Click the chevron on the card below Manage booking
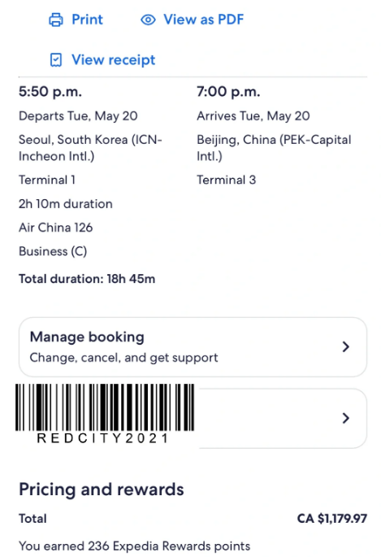Screen dimensions: 381x557 click(346, 418)
